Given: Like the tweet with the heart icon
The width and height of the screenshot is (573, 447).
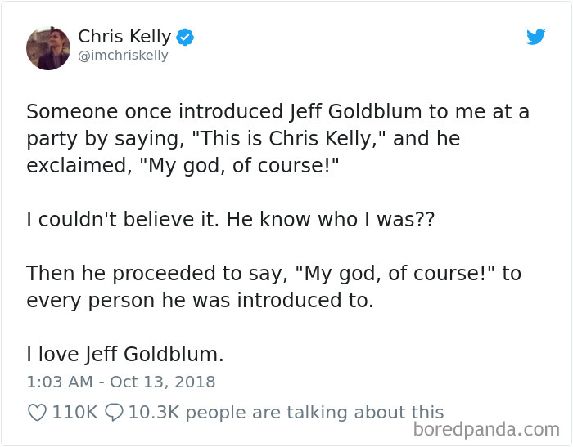Looking at the screenshot, I should (x=37, y=413).
